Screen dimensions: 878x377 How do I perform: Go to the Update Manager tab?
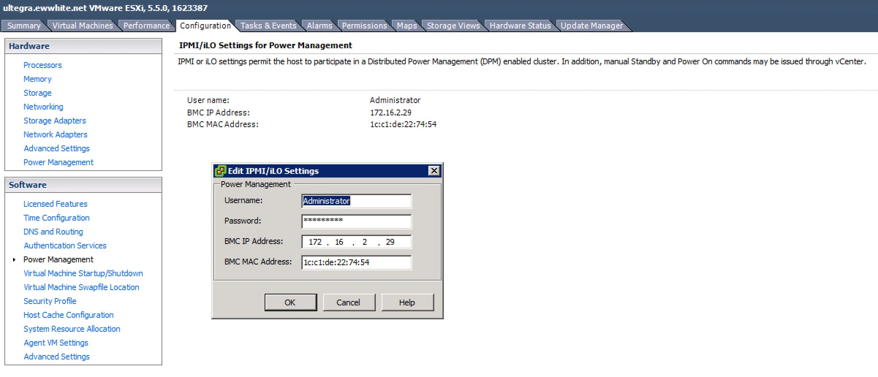(x=592, y=26)
